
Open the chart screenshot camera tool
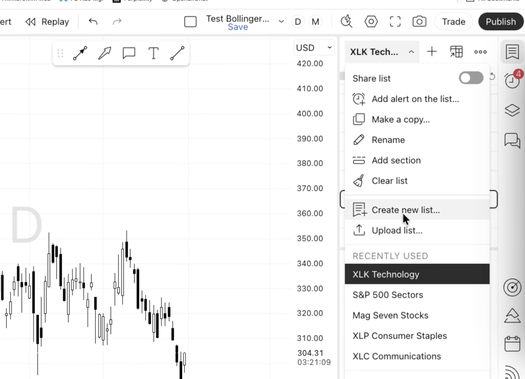click(419, 21)
